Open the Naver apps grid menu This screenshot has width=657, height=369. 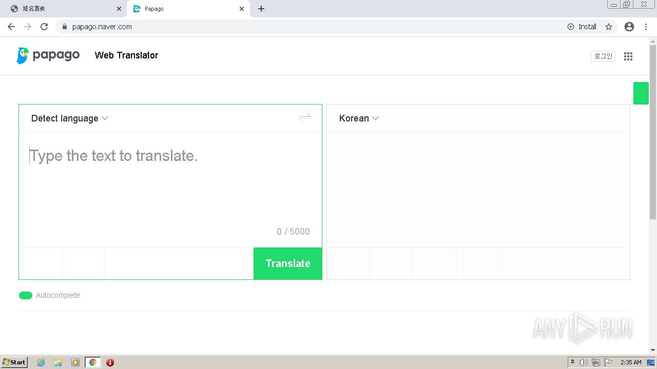pos(628,56)
